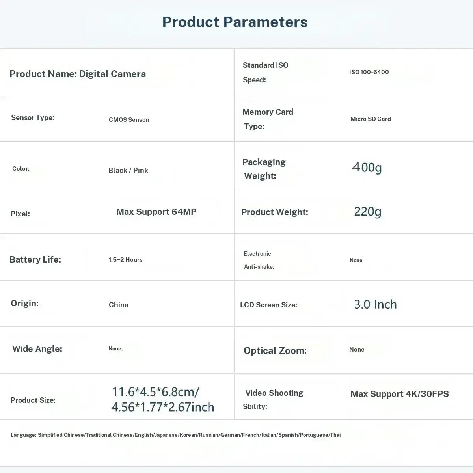Select the Max Support 64MP text
This screenshot has width=473, height=473.
point(156,212)
